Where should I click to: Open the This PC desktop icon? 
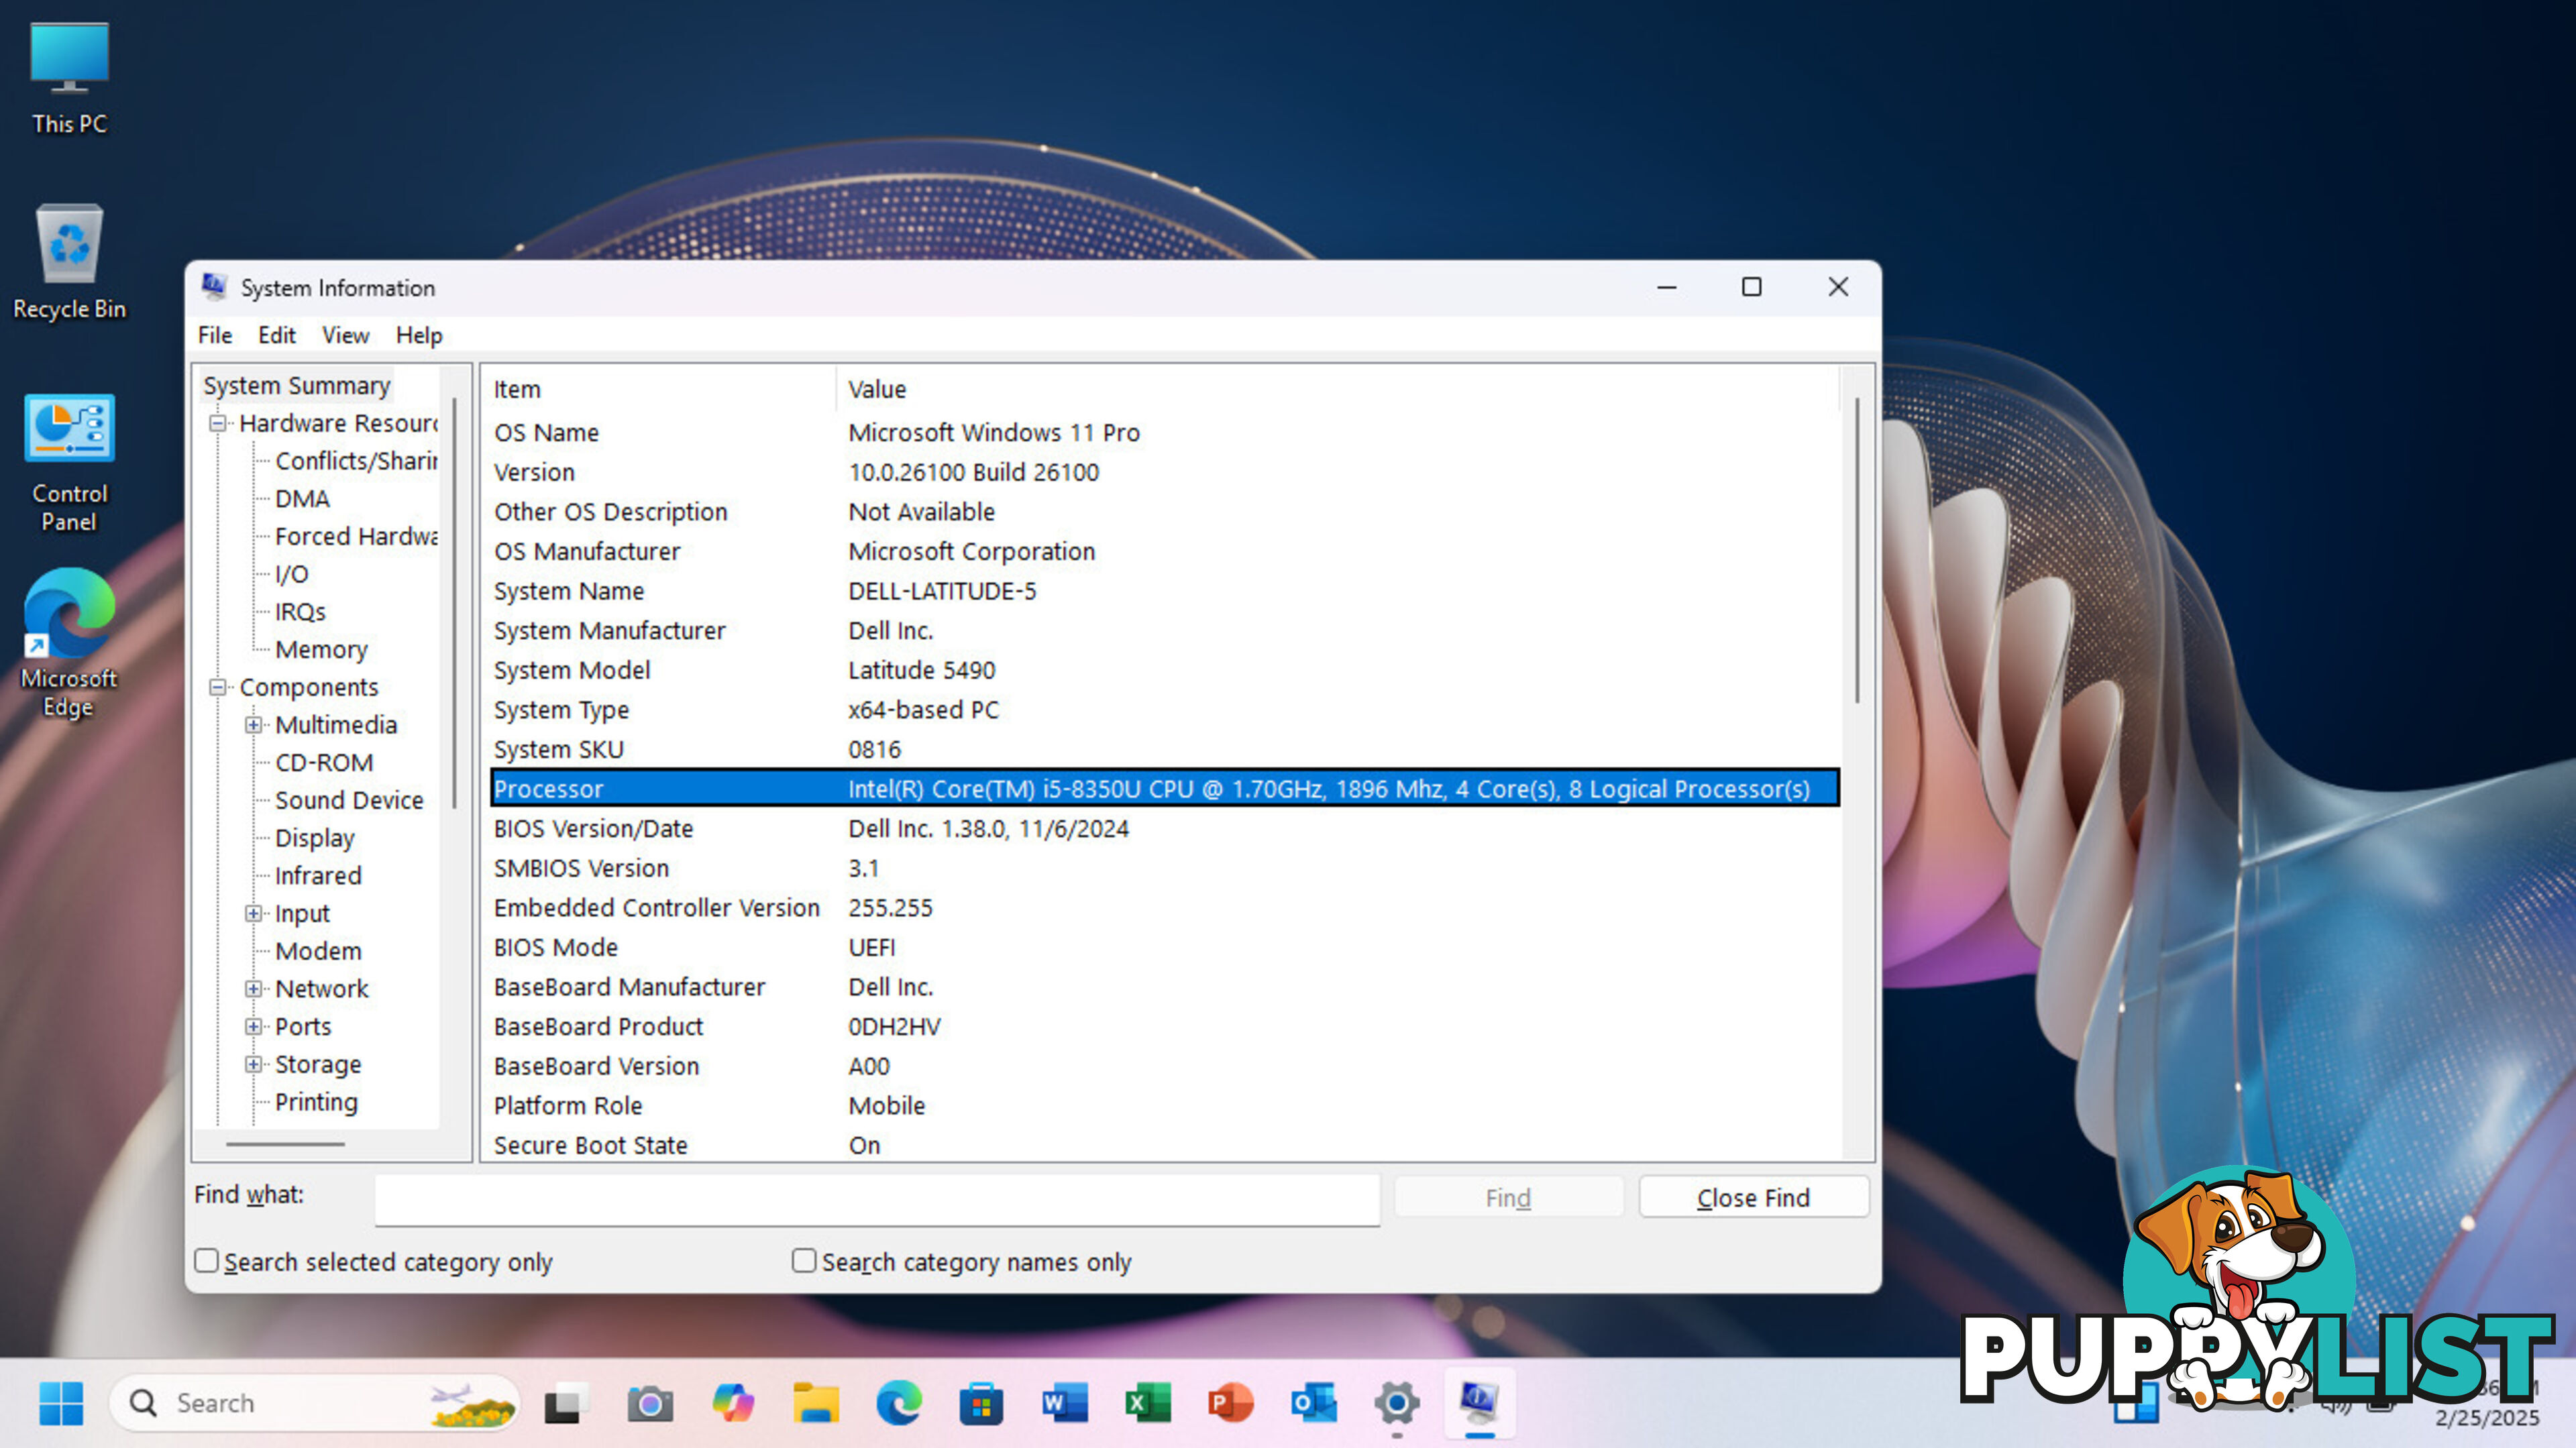pyautogui.click(x=69, y=79)
